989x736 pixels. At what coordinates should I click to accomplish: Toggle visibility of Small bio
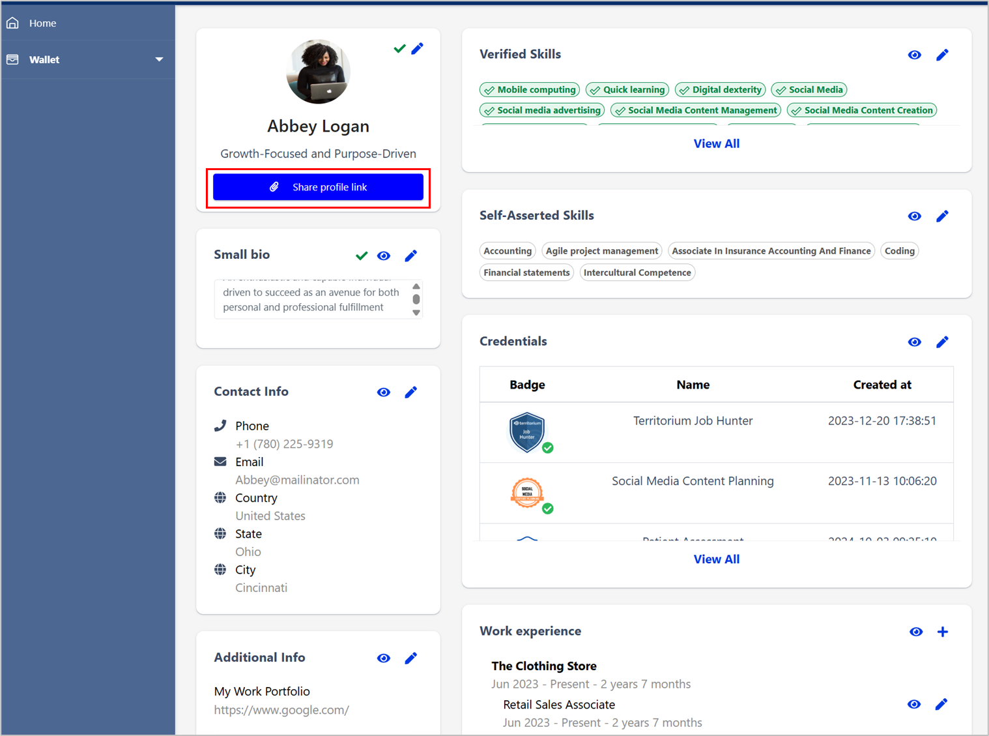click(x=384, y=256)
